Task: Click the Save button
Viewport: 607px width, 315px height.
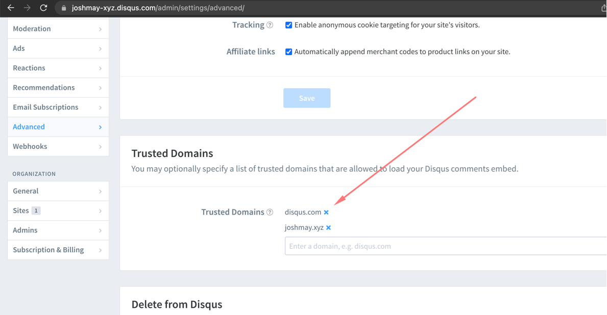Action: 307,98
